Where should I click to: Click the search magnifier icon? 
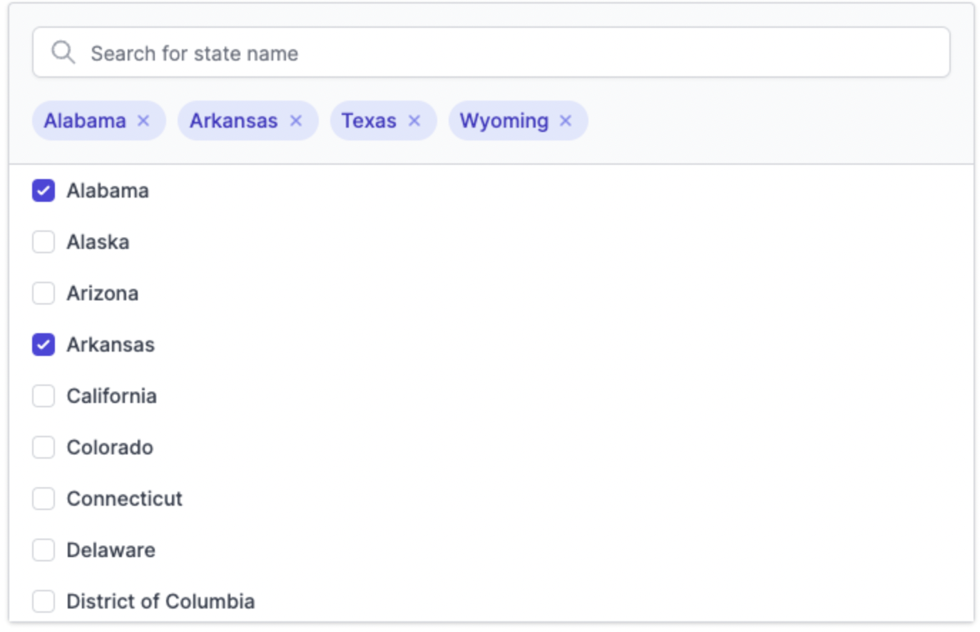[63, 53]
